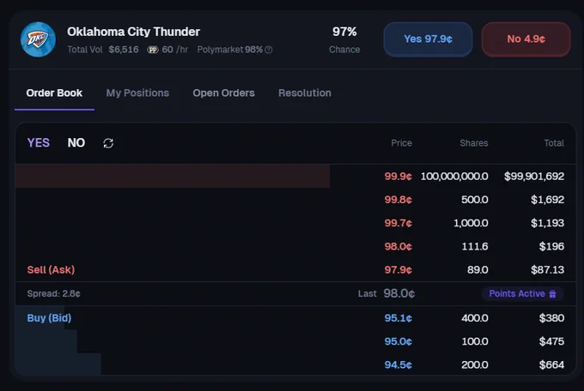Click the 100,000,000.0 shares value
Screen dimensions: 584x391
(x=454, y=177)
